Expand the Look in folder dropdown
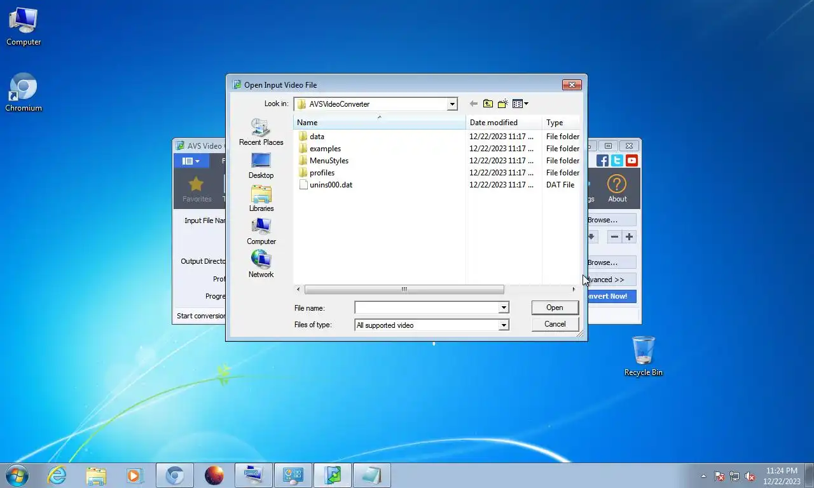This screenshot has width=814, height=488. [x=452, y=104]
